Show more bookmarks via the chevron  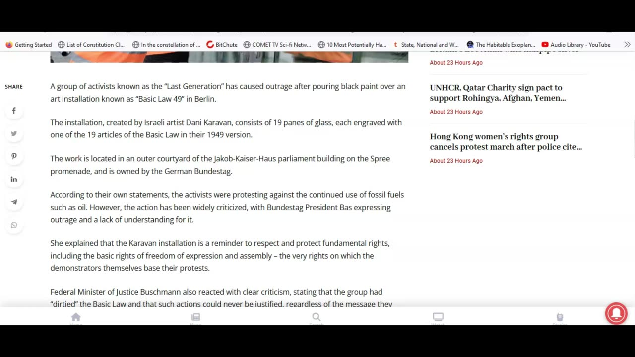point(627,45)
